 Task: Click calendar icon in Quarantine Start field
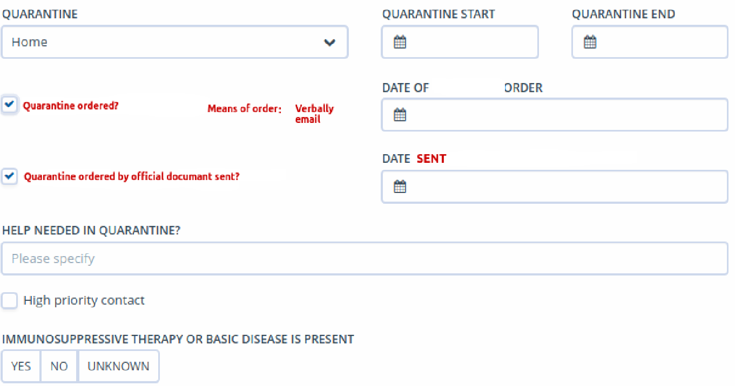point(400,42)
